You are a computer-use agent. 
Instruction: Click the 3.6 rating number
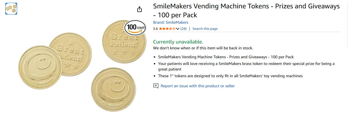(x=155, y=29)
